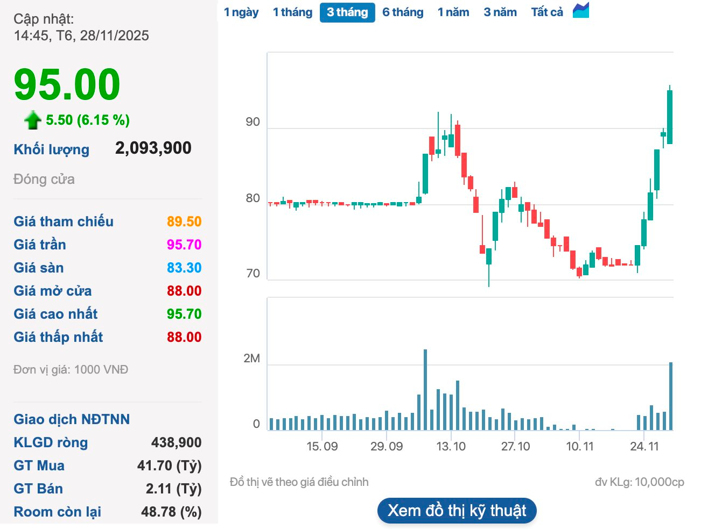The image size is (715, 530).
Task: Click the green price increase arrow icon
Action: [x=32, y=119]
